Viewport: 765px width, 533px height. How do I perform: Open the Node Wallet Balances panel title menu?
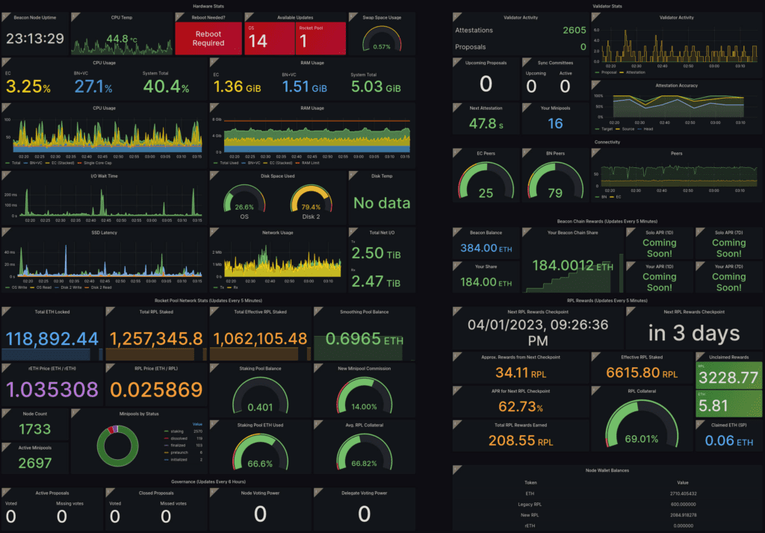point(607,470)
